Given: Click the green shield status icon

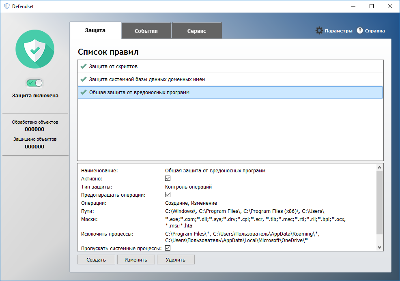Looking at the screenshot, I should click(x=35, y=49).
